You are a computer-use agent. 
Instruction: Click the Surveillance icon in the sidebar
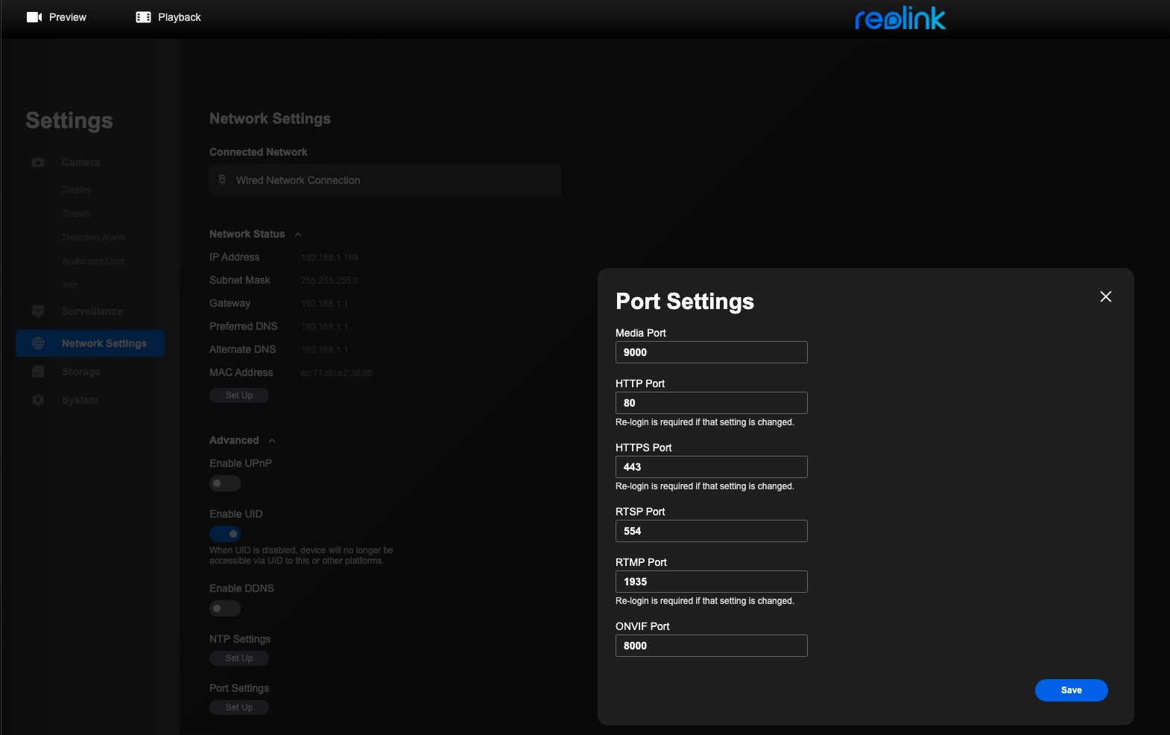[38, 311]
